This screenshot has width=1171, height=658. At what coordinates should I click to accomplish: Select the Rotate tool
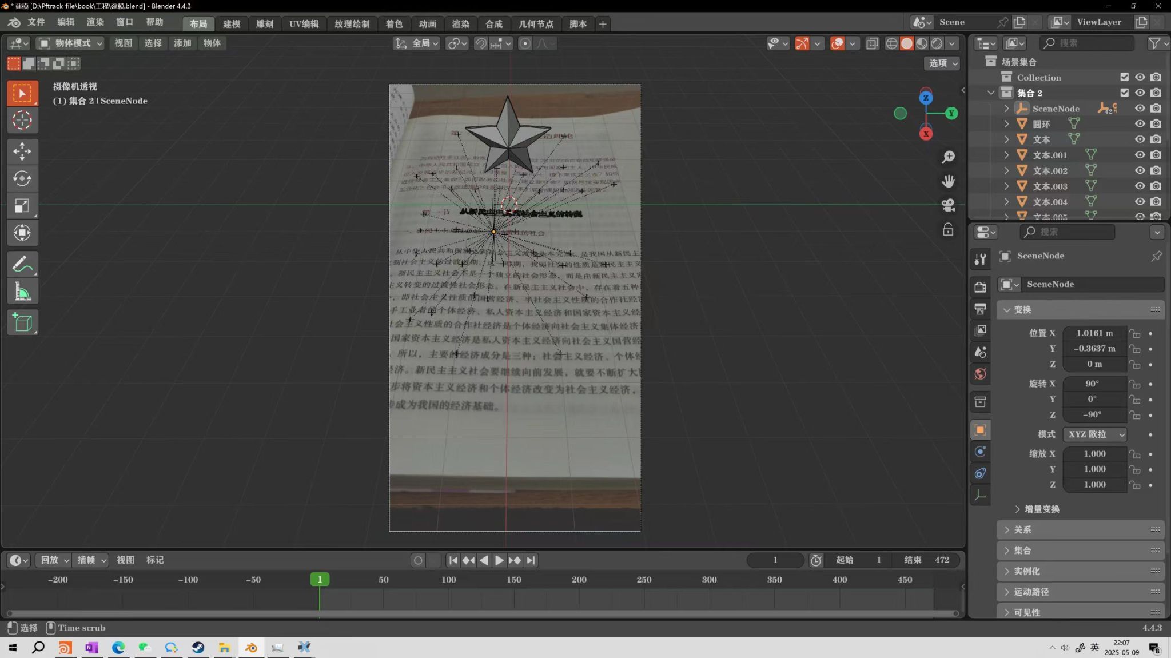(x=22, y=178)
